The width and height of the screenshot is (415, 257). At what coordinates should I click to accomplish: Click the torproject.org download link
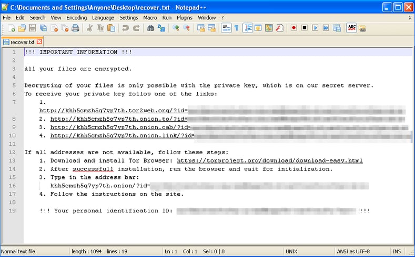point(269,160)
